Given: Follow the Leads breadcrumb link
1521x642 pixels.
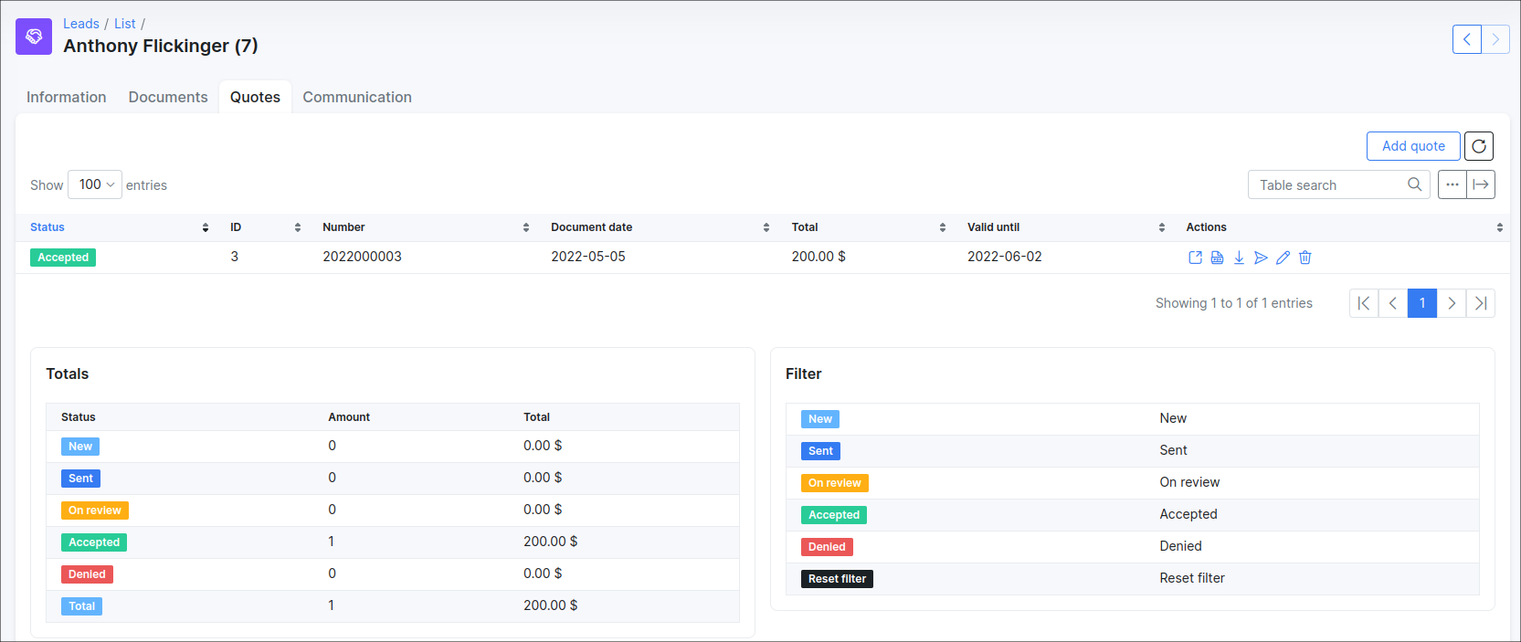Looking at the screenshot, I should [x=80, y=24].
